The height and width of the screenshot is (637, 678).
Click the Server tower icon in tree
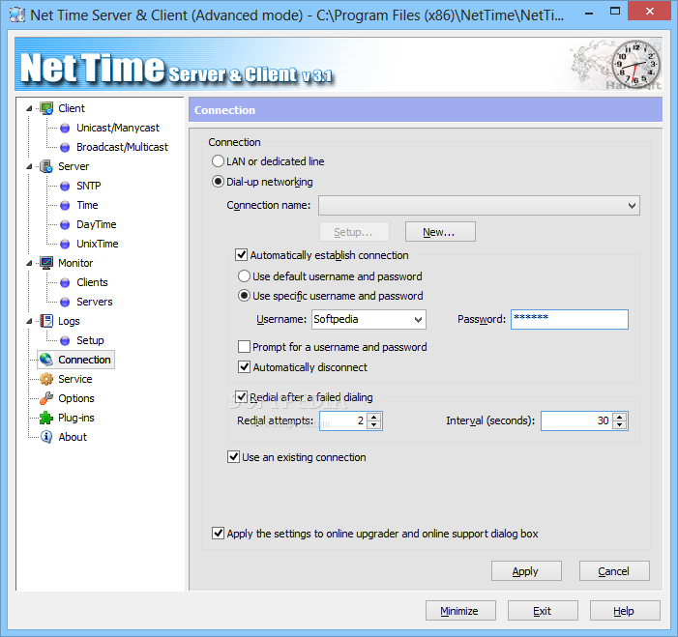pos(46,166)
